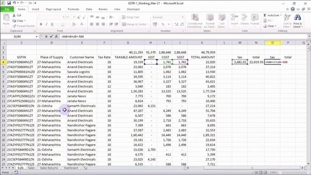Click the Clear eraser button
The width and height of the screenshot is (311, 175).
point(269,26)
